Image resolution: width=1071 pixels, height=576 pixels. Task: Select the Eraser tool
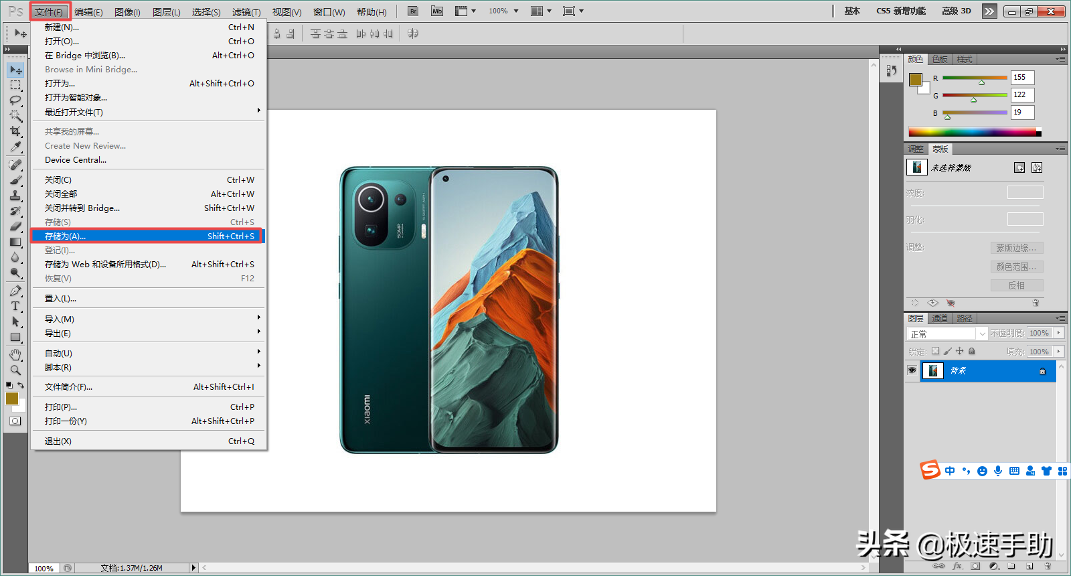point(15,226)
